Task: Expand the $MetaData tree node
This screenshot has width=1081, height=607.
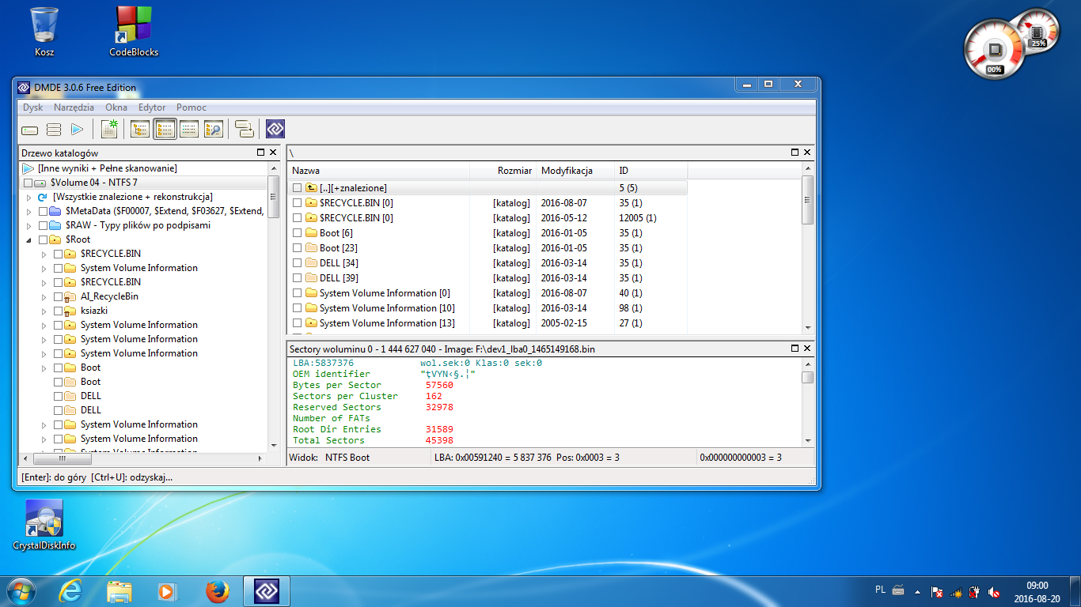Action: 29,211
